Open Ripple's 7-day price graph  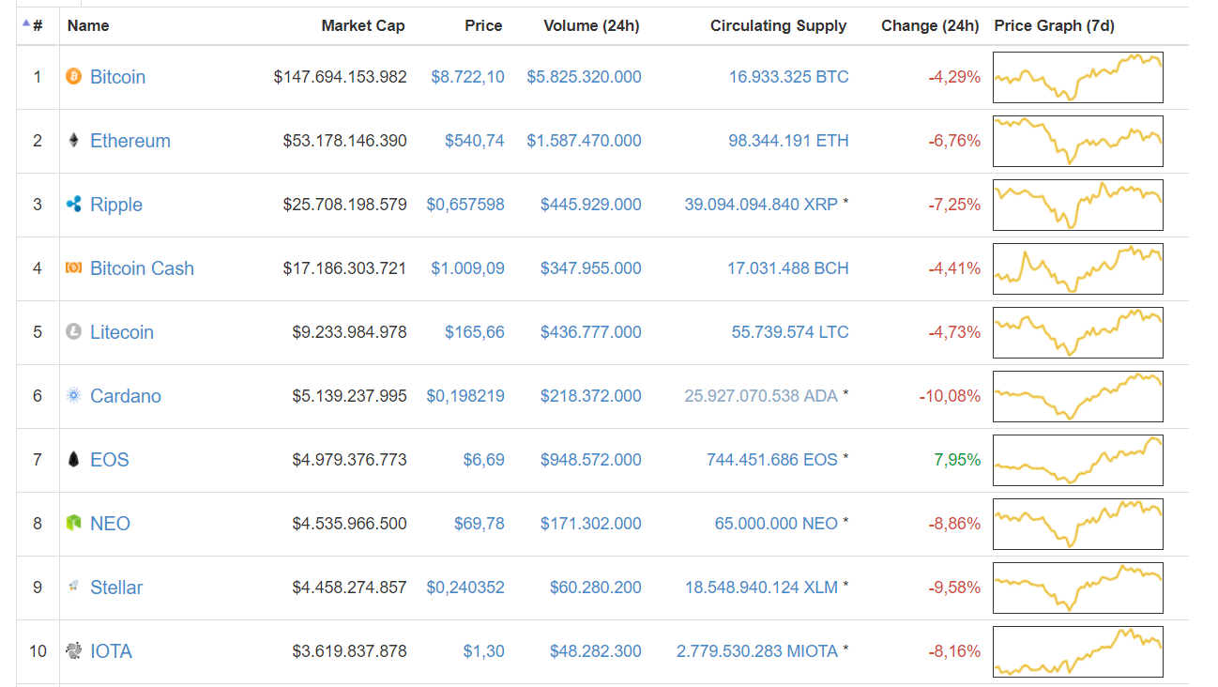1078,205
